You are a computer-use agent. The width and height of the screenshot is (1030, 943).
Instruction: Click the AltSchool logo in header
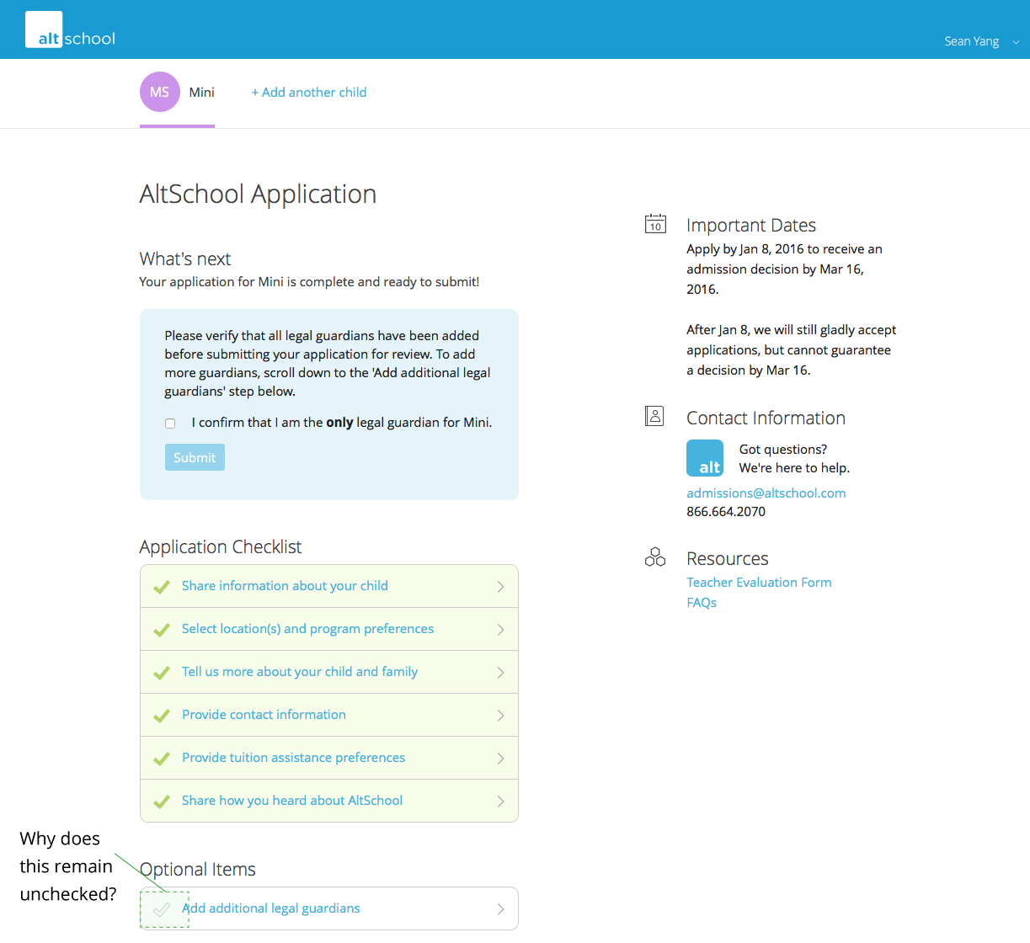[x=71, y=30]
